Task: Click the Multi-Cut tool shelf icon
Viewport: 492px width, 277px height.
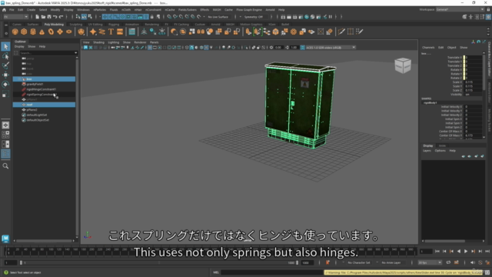Action: pyautogui.click(x=341, y=32)
